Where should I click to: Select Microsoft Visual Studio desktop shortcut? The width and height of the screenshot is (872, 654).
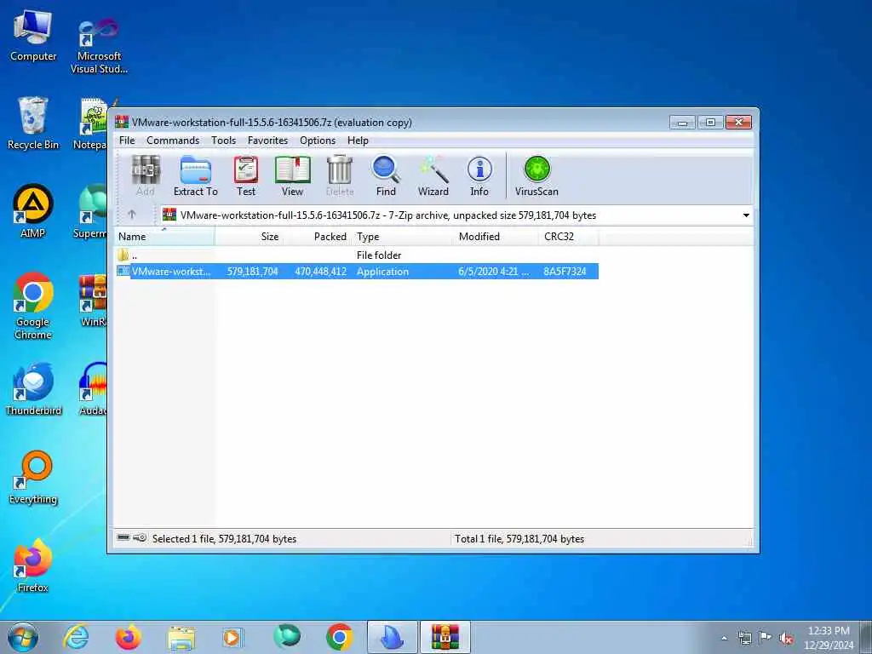[x=99, y=46]
